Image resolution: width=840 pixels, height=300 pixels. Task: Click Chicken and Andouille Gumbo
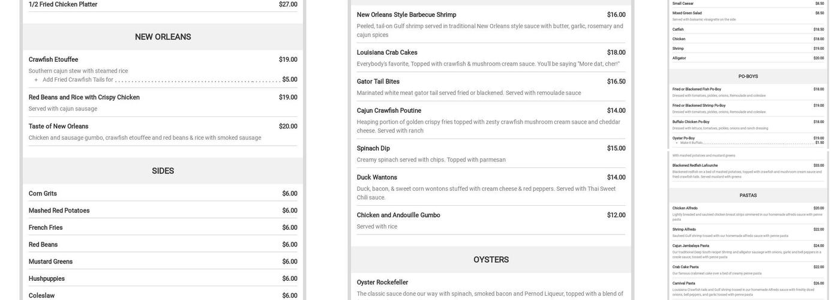398,215
